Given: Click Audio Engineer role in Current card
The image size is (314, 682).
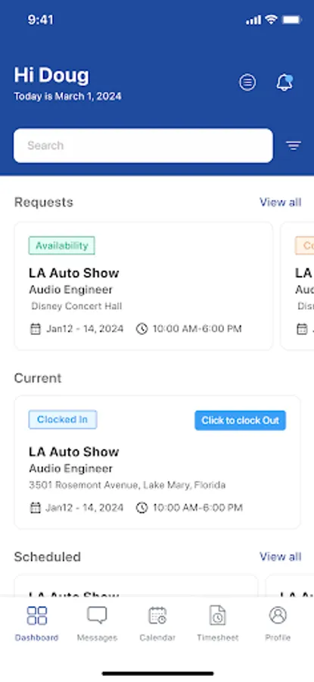Looking at the screenshot, I should click(71, 468).
